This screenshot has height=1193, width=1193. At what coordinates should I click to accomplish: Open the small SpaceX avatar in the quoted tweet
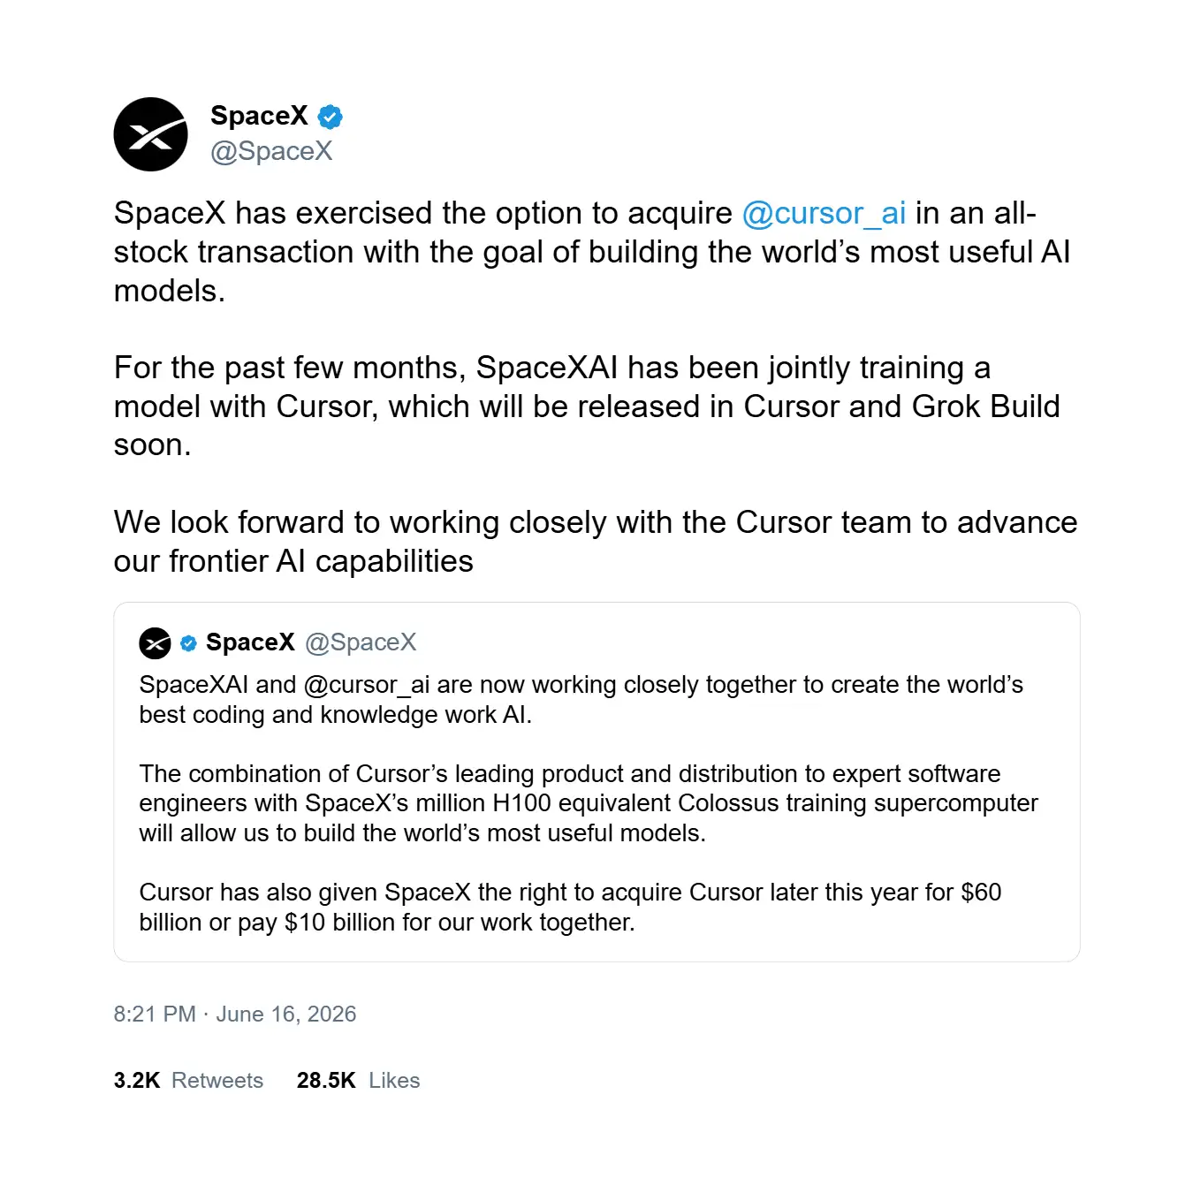click(x=155, y=643)
